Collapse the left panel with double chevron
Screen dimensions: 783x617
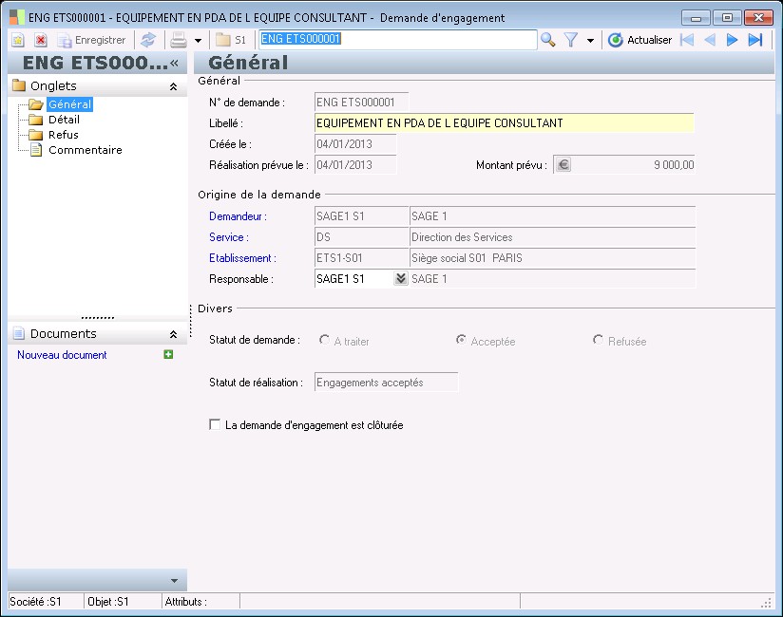coord(175,63)
